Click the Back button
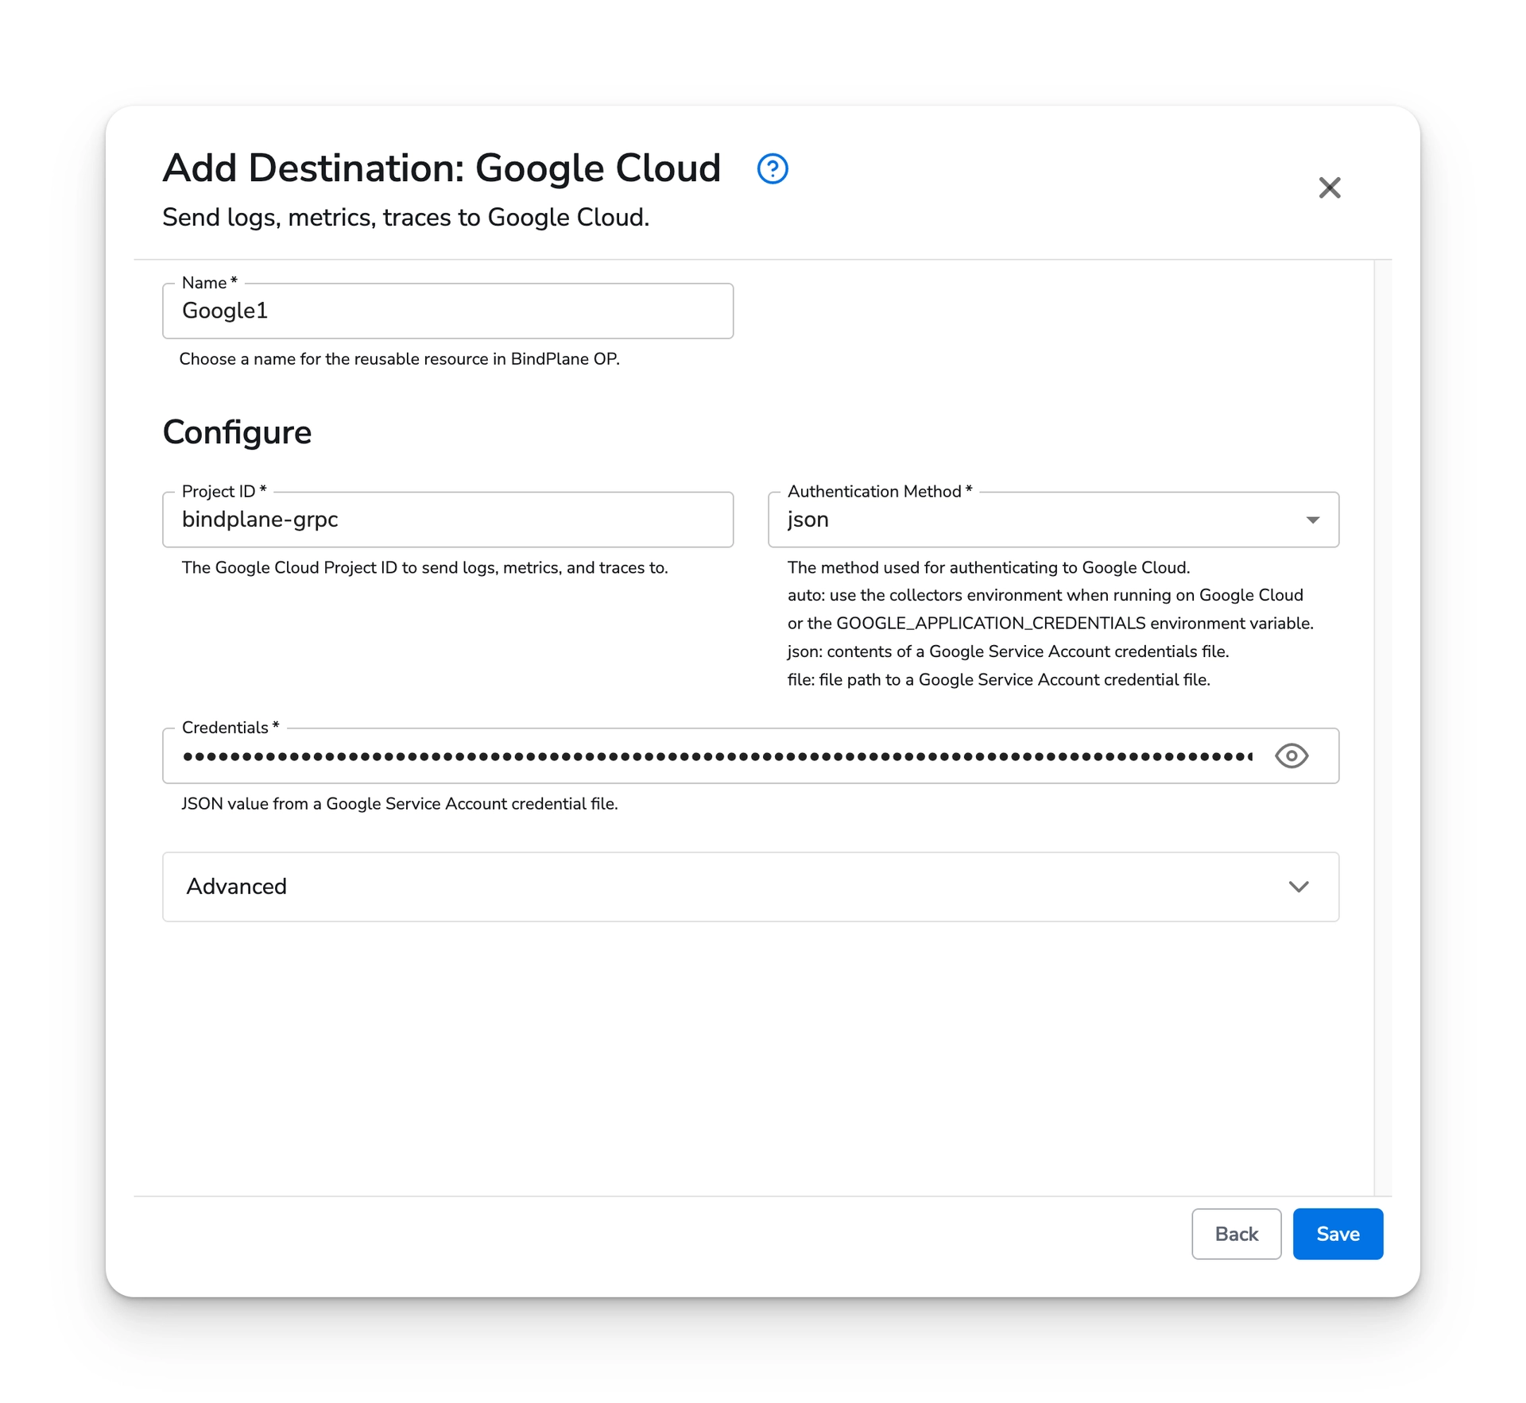 pos(1236,1234)
